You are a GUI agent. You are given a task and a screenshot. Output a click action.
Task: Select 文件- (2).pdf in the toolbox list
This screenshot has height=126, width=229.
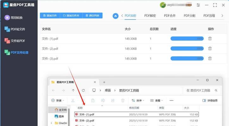(x=50, y=49)
